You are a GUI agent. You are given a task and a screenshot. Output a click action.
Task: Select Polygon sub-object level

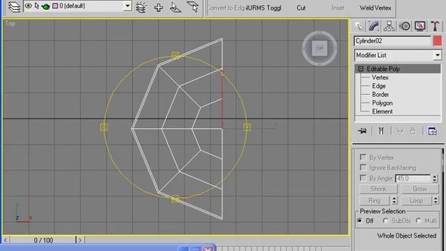pos(382,103)
